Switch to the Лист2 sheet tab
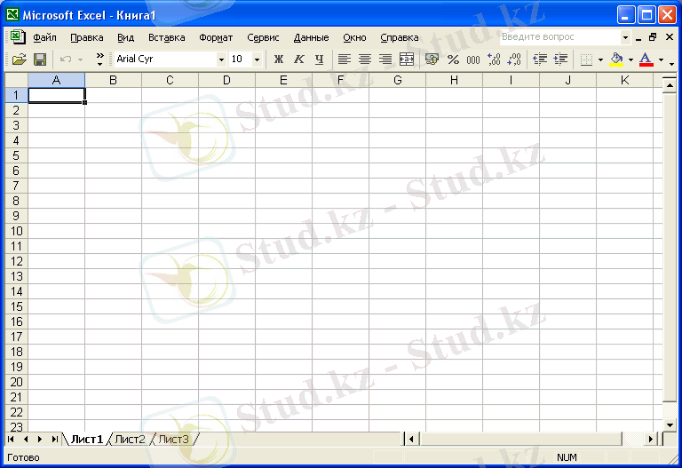Screen dimensions: 682x468 (x=130, y=440)
